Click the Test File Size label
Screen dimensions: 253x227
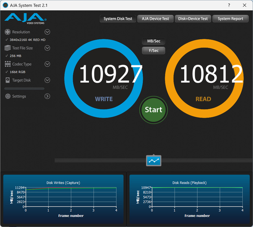click(22, 48)
